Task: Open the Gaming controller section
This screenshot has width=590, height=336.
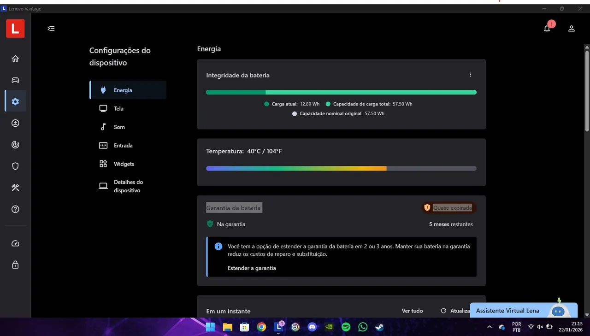Action: tap(15, 80)
